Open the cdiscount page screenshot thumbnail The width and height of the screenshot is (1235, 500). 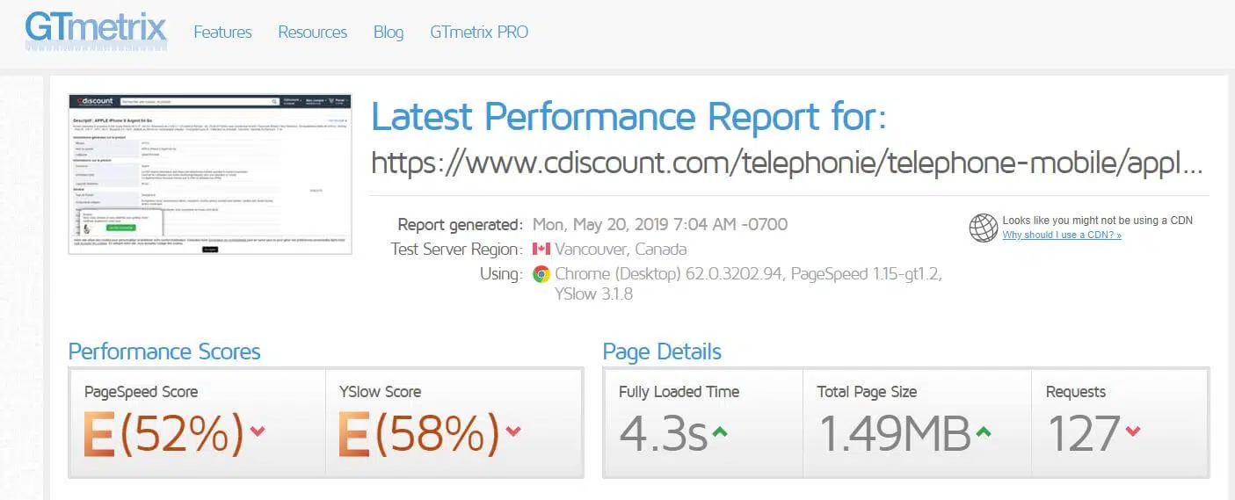coord(210,174)
